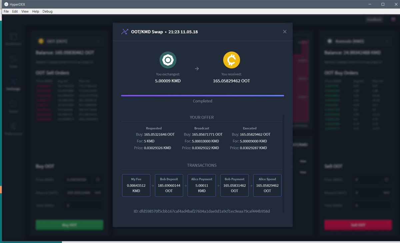Click the amount under 'You received:'

pos(232,81)
